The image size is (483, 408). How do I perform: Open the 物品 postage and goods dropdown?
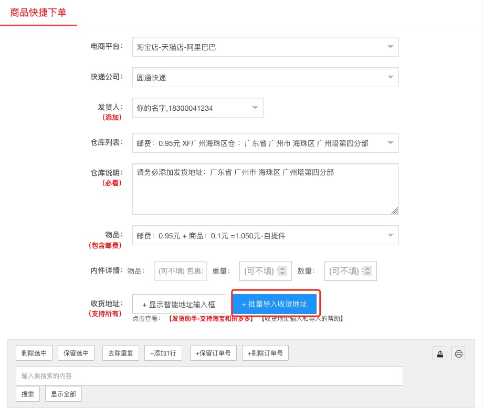265,236
